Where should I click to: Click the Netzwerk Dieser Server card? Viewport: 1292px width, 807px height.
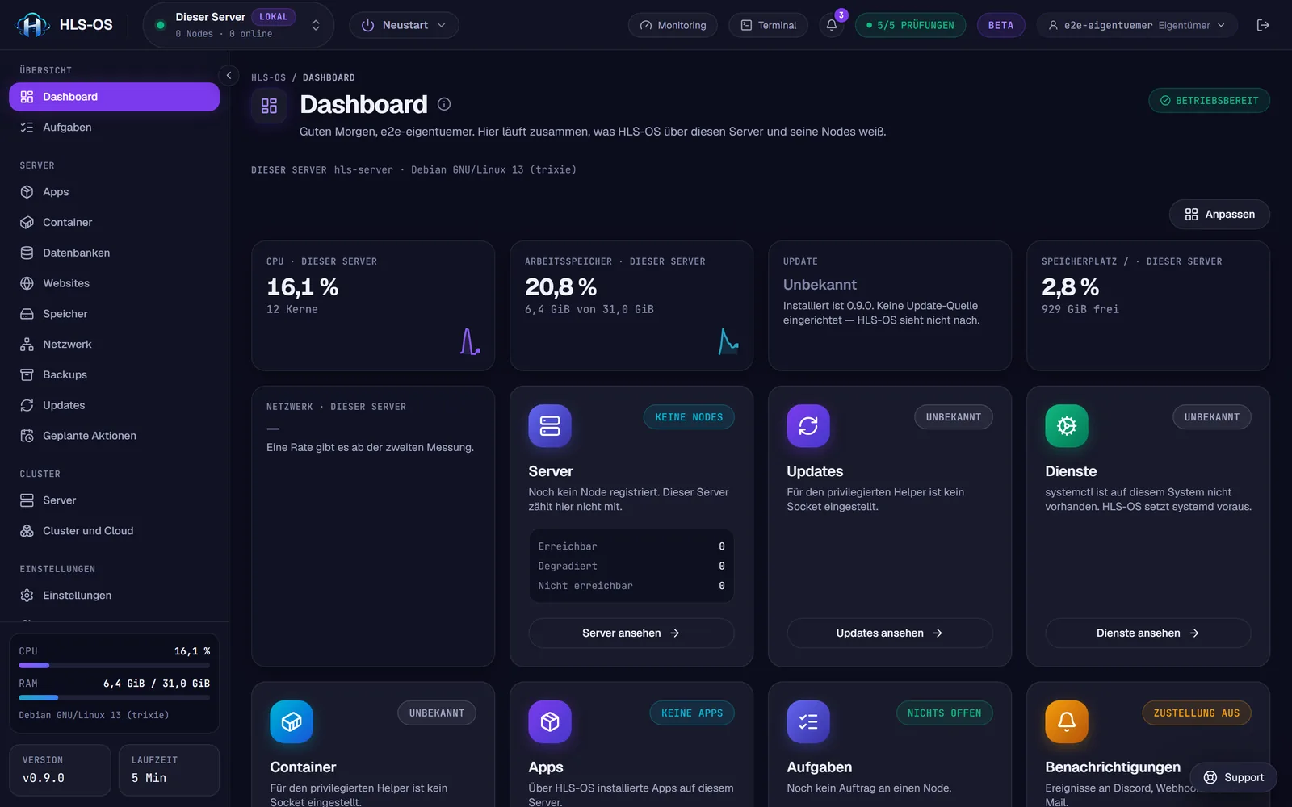373,526
